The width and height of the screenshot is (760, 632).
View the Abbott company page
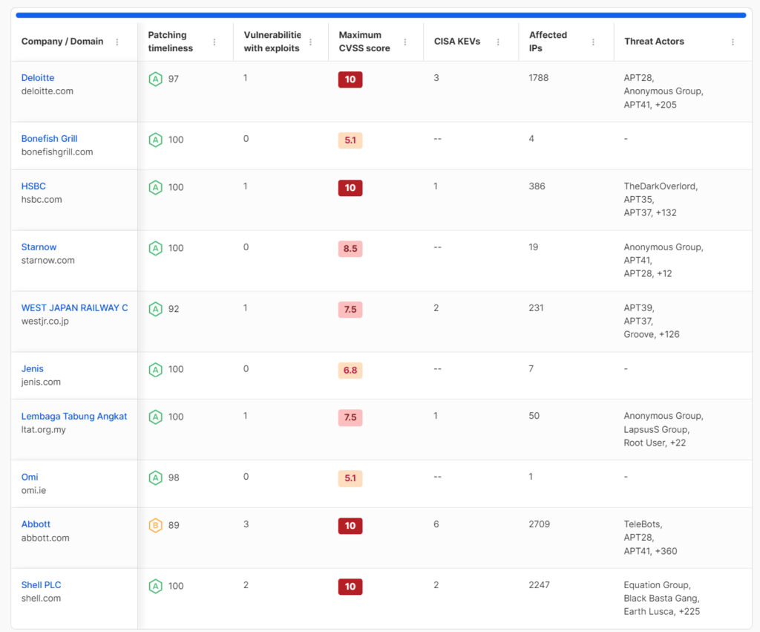tap(36, 524)
